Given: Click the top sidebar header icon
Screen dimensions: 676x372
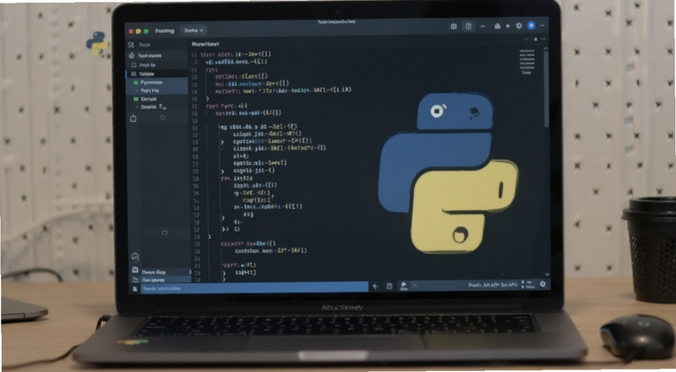Looking at the screenshot, I should (131, 45).
